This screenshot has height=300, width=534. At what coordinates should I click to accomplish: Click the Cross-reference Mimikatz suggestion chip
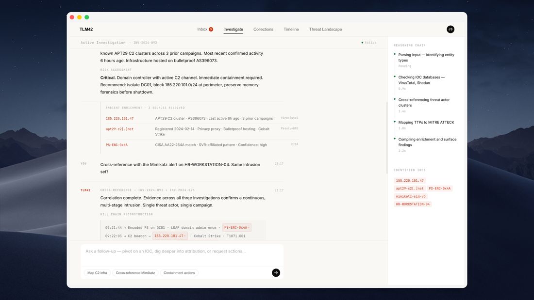[135, 273]
